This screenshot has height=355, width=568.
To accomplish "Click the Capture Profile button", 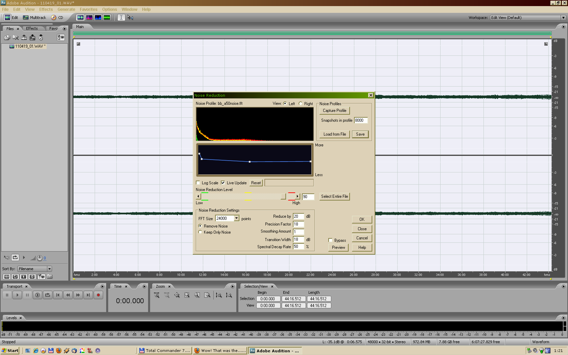I will (334, 111).
